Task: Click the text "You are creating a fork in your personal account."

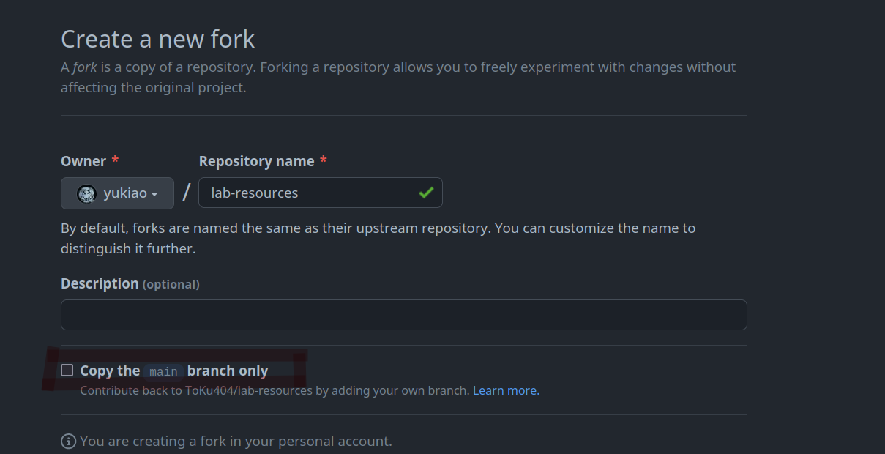Action: click(236, 442)
